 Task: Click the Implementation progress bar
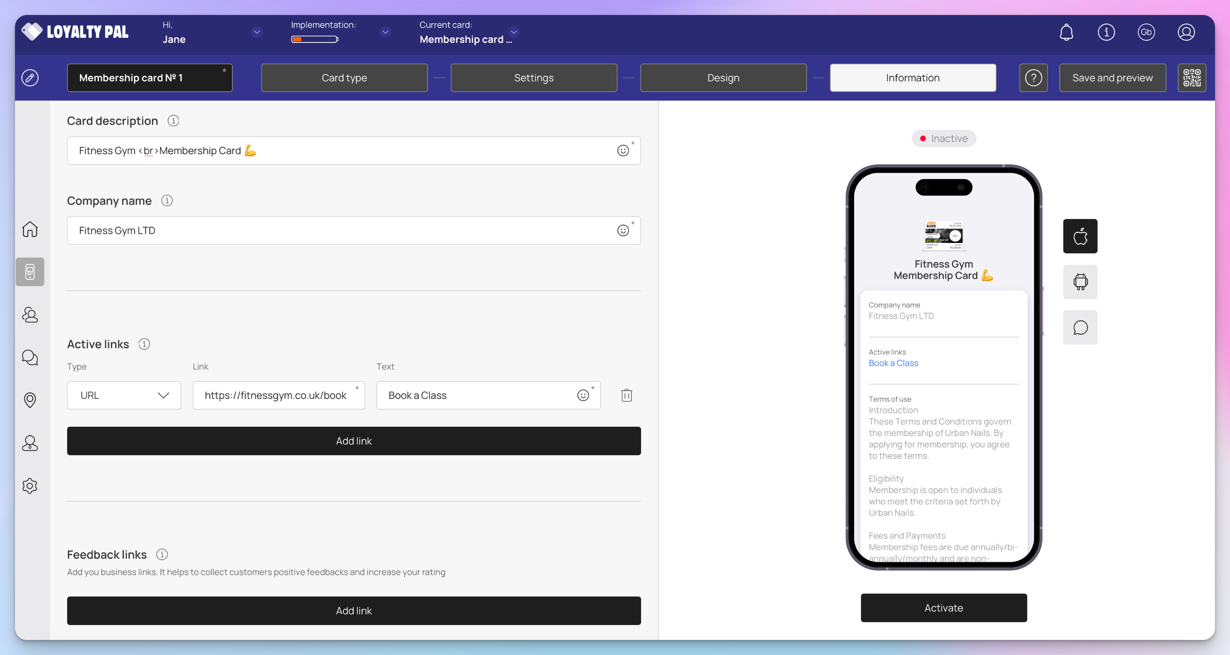pos(315,40)
